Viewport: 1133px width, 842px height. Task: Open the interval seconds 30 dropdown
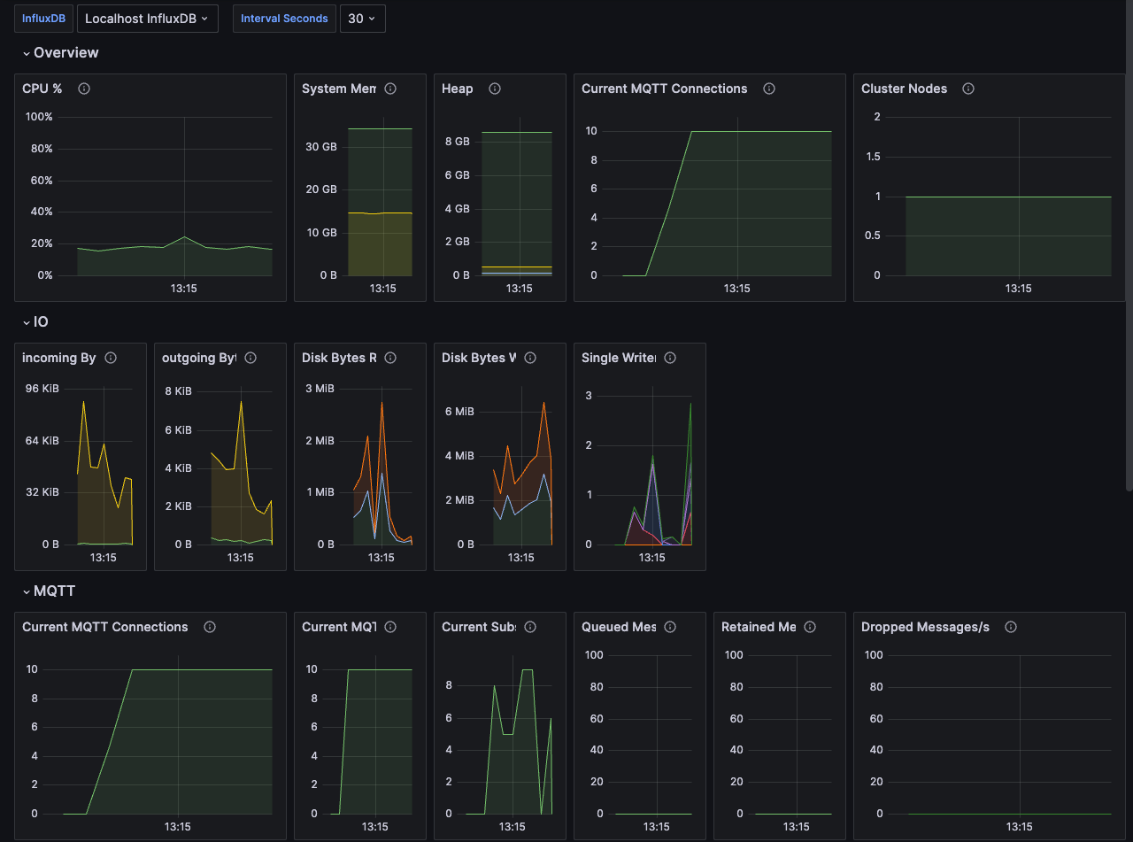(363, 19)
